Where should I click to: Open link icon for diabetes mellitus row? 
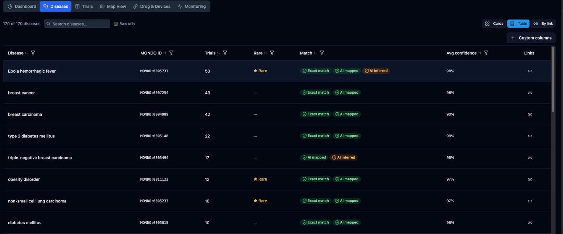(x=530, y=223)
